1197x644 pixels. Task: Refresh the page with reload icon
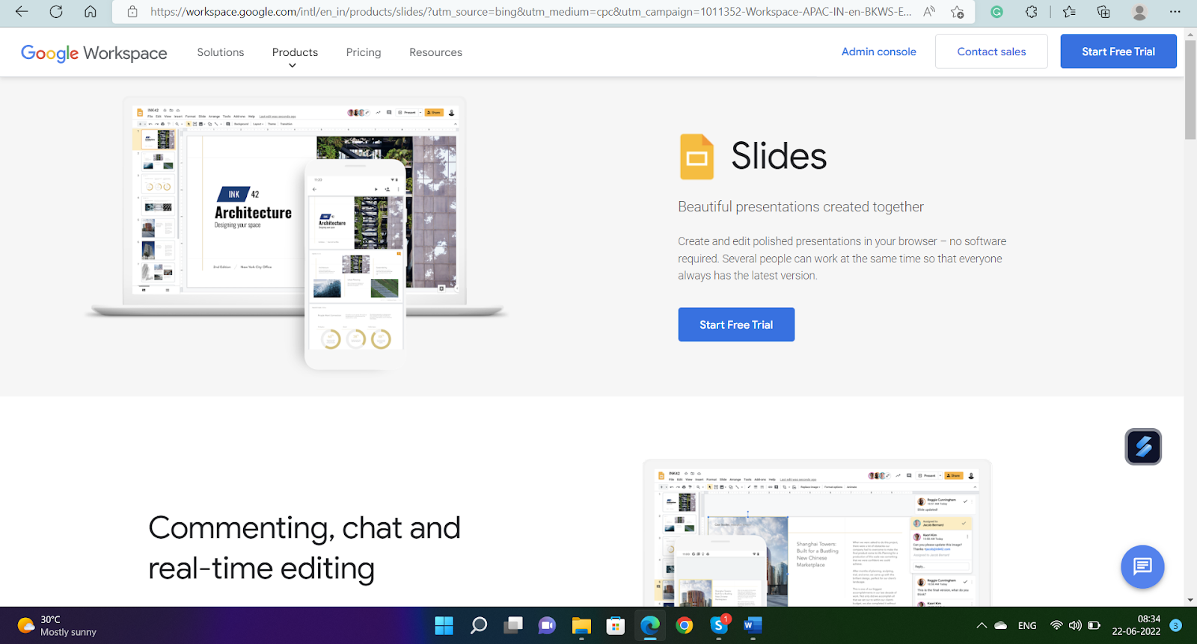[x=56, y=12]
